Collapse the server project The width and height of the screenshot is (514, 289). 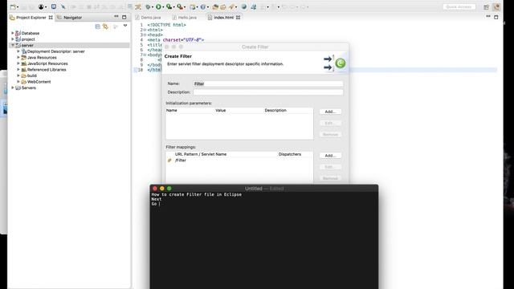tap(13, 45)
